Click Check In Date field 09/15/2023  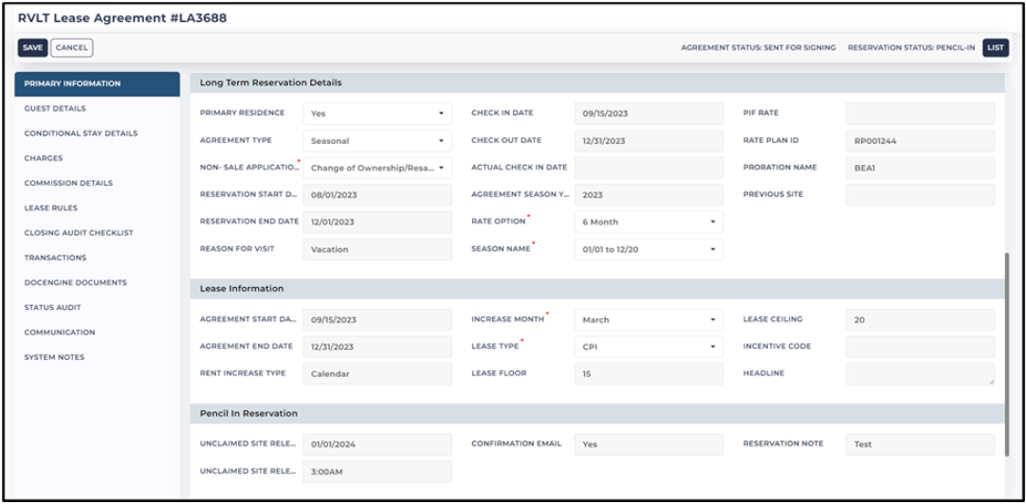(x=650, y=113)
